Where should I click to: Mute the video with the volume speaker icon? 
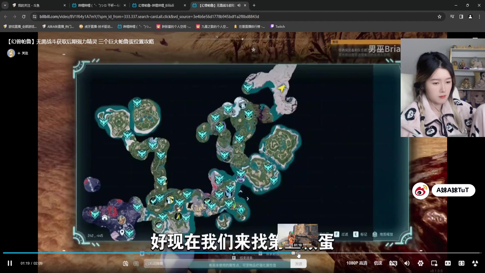pyautogui.click(x=407, y=263)
